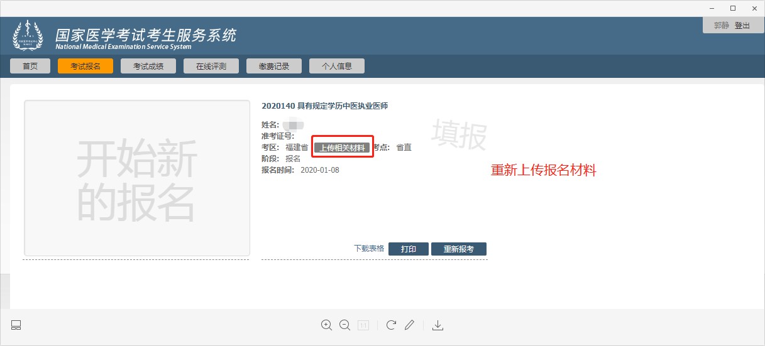Click the 打印 button
The width and height of the screenshot is (765, 346).
tap(409, 249)
